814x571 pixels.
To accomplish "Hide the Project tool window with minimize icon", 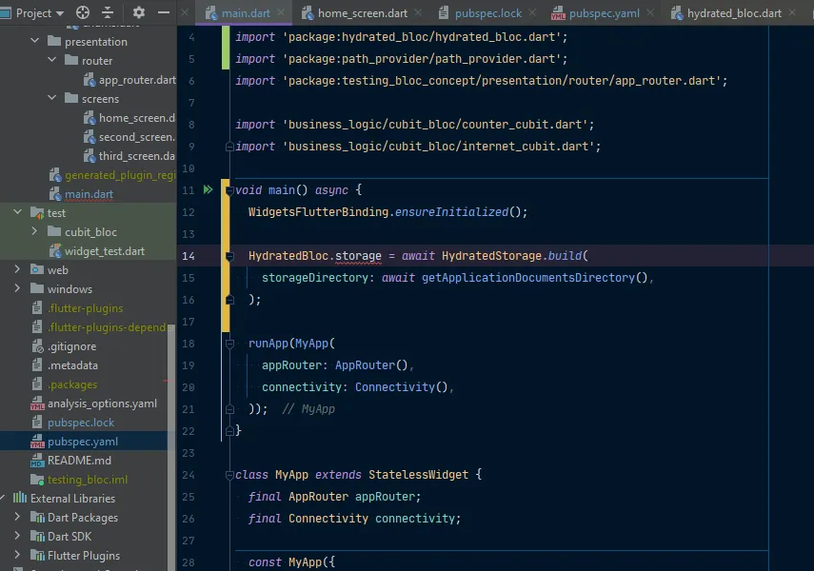I will coord(164,13).
